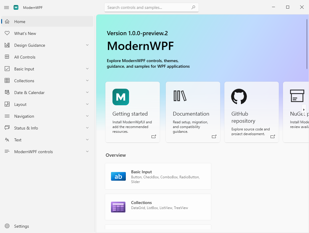Image resolution: width=309 pixels, height=233 pixels.
Task: Click the 'Overview' section heading
Action: 116,155
